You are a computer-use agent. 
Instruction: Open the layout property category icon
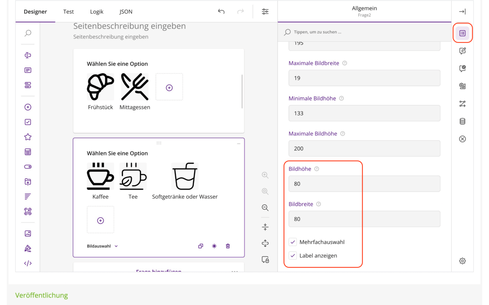[x=462, y=86]
